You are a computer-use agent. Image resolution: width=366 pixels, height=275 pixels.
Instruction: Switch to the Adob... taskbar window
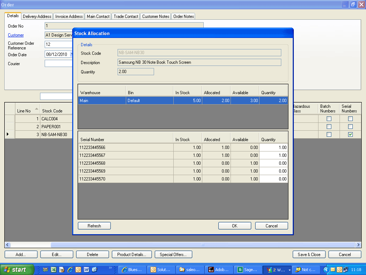click(219, 270)
